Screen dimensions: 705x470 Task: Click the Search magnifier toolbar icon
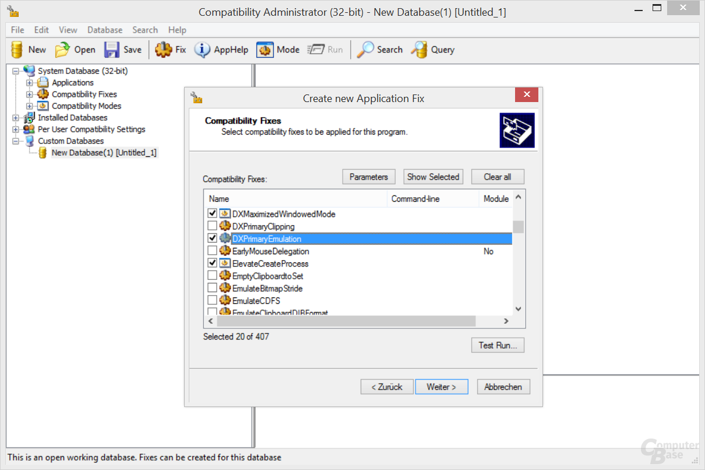point(365,50)
